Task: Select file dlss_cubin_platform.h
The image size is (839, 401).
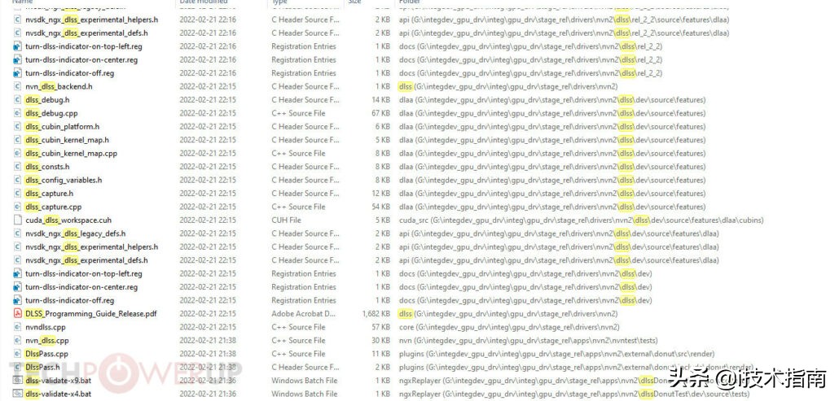Action: 62,127
